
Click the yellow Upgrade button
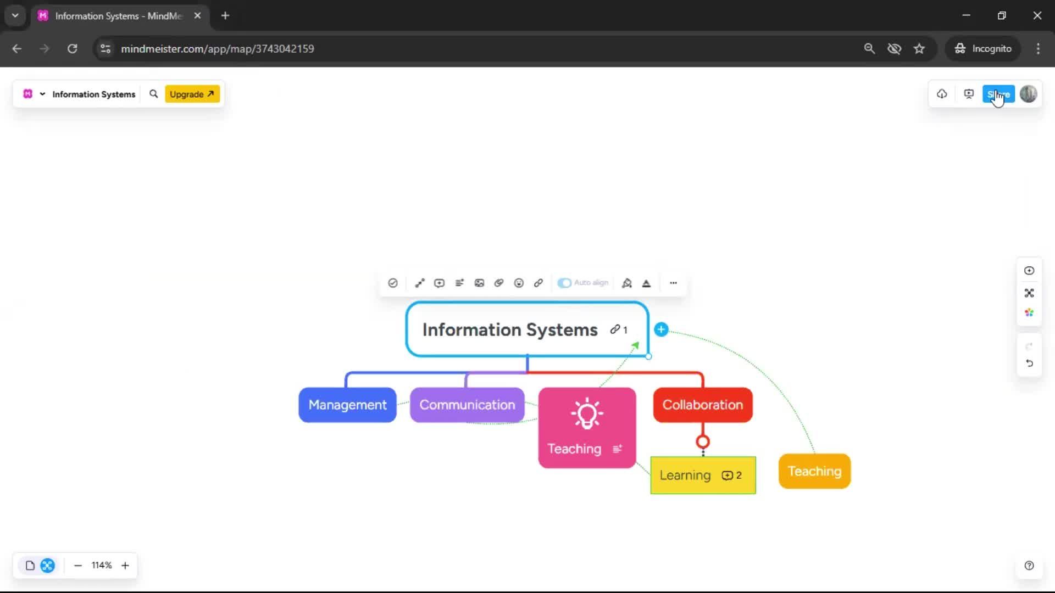pyautogui.click(x=192, y=94)
